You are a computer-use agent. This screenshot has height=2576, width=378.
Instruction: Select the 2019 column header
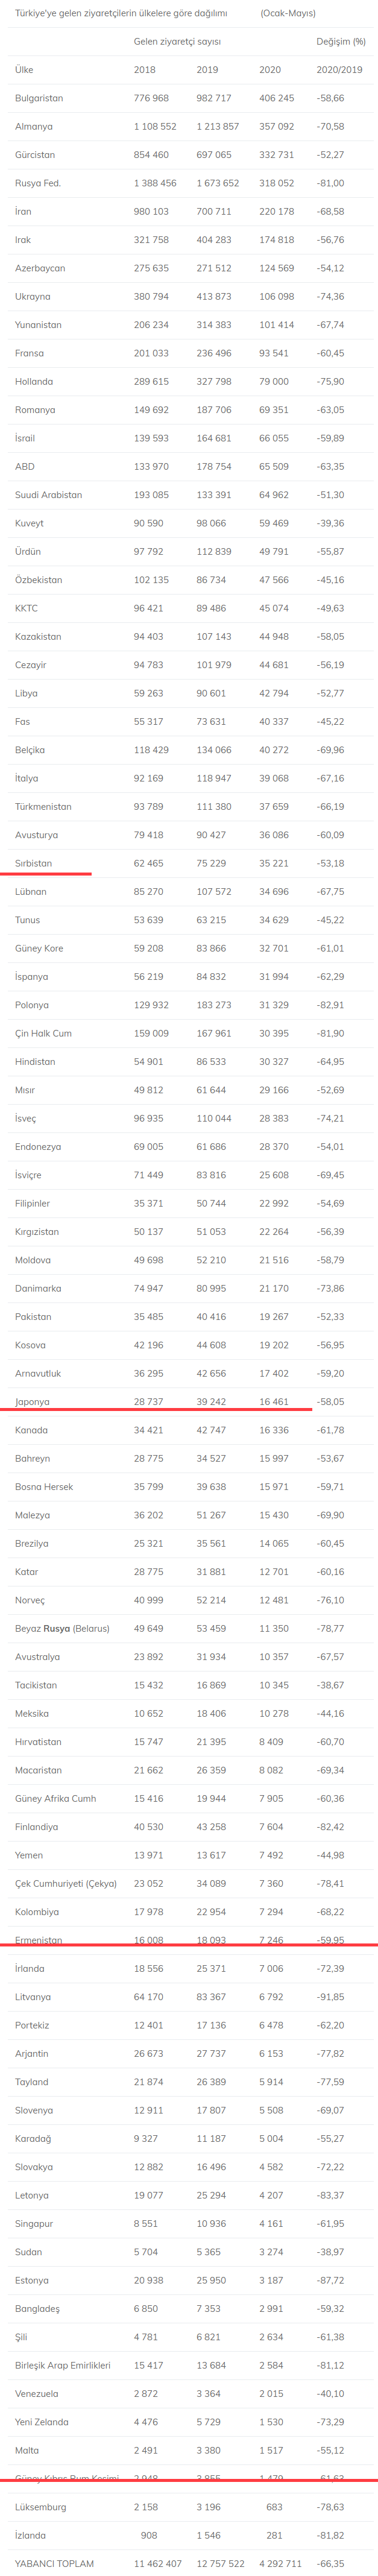pyautogui.click(x=207, y=70)
